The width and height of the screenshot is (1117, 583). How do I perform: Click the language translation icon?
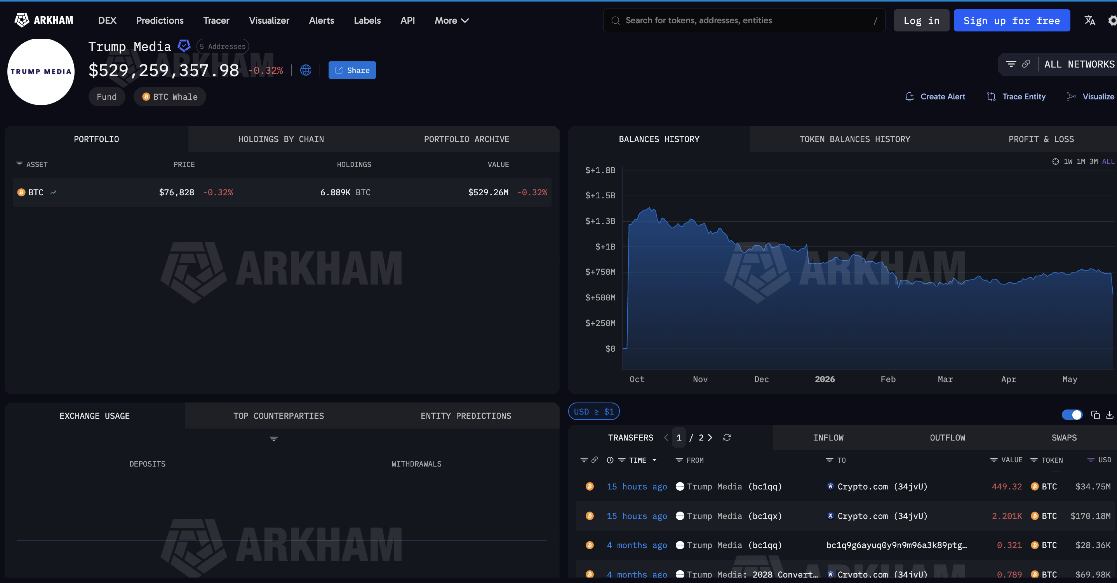pos(1090,20)
